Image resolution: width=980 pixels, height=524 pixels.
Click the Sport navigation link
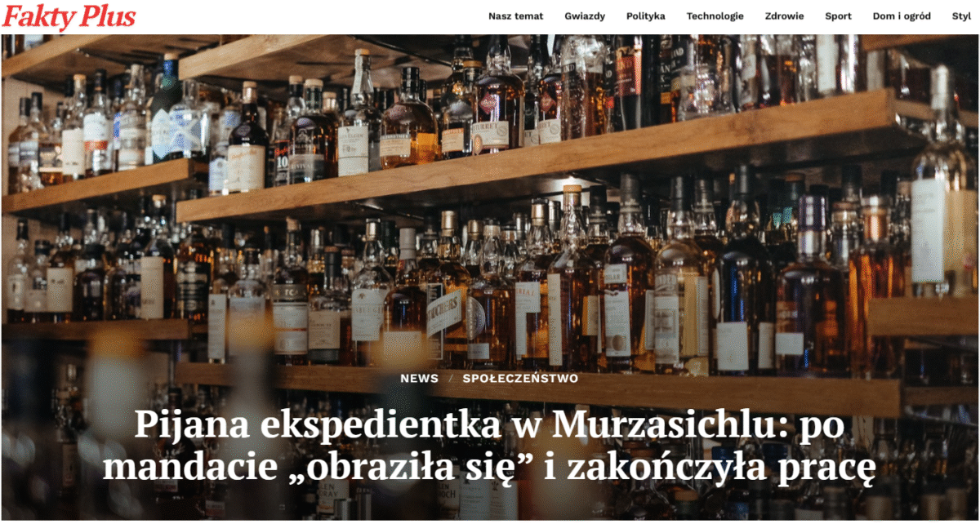(838, 16)
